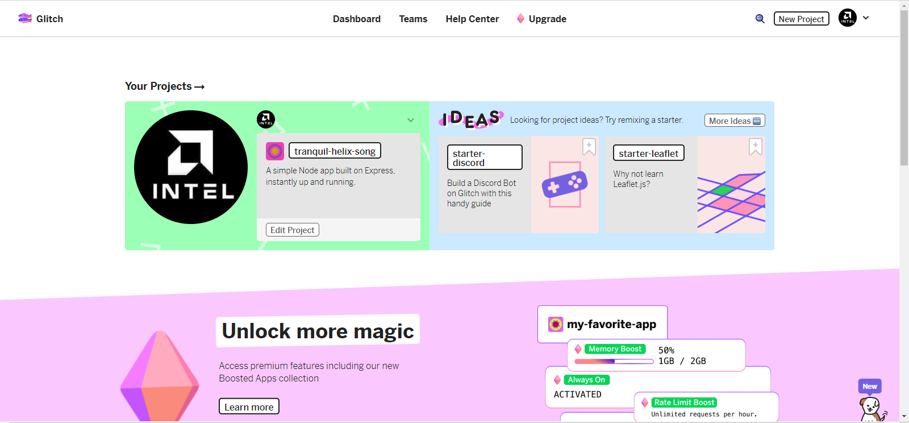This screenshot has width=909, height=423.
Task: Open the user avatar icon in header
Action: pyautogui.click(x=848, y=18)
